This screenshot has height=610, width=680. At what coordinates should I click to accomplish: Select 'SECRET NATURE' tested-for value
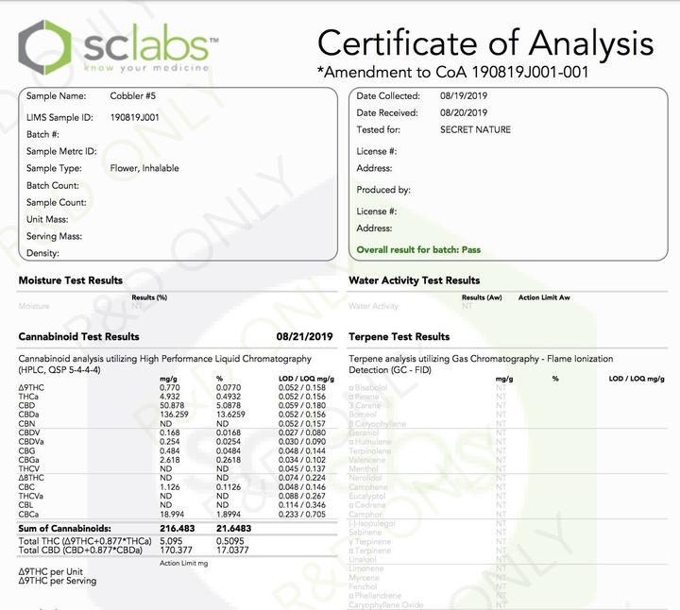pos(475,129)
